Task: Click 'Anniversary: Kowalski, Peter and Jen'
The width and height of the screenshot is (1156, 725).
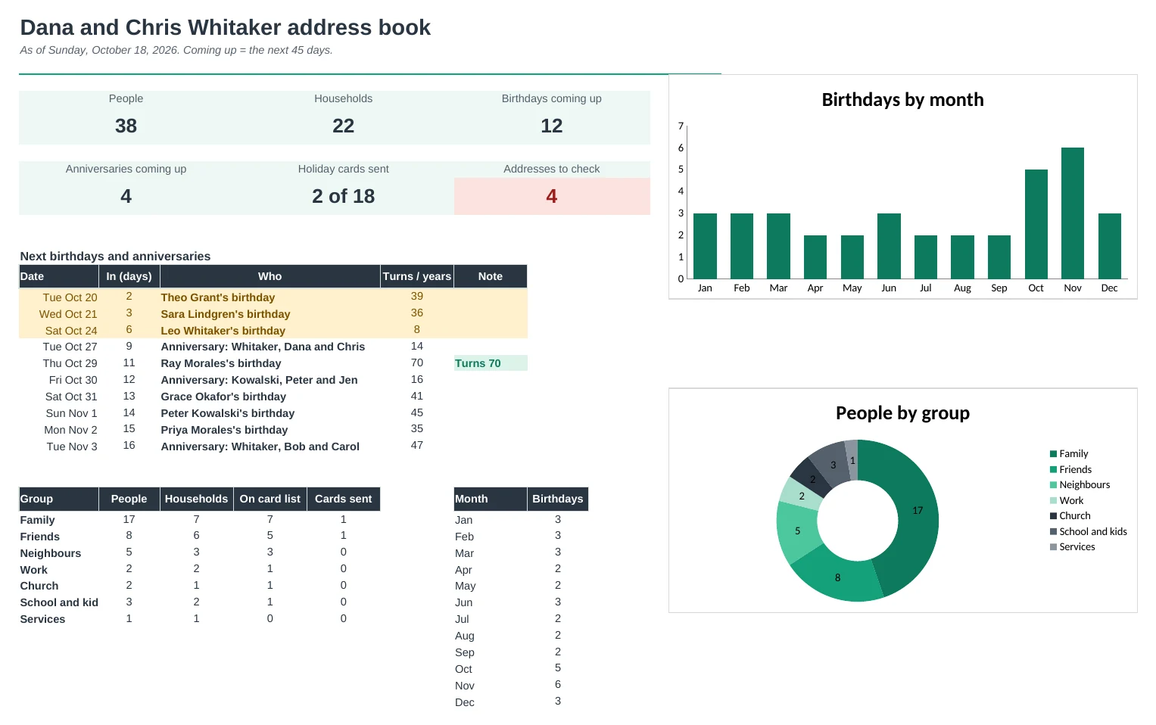Action: click(x=259, y=380)
